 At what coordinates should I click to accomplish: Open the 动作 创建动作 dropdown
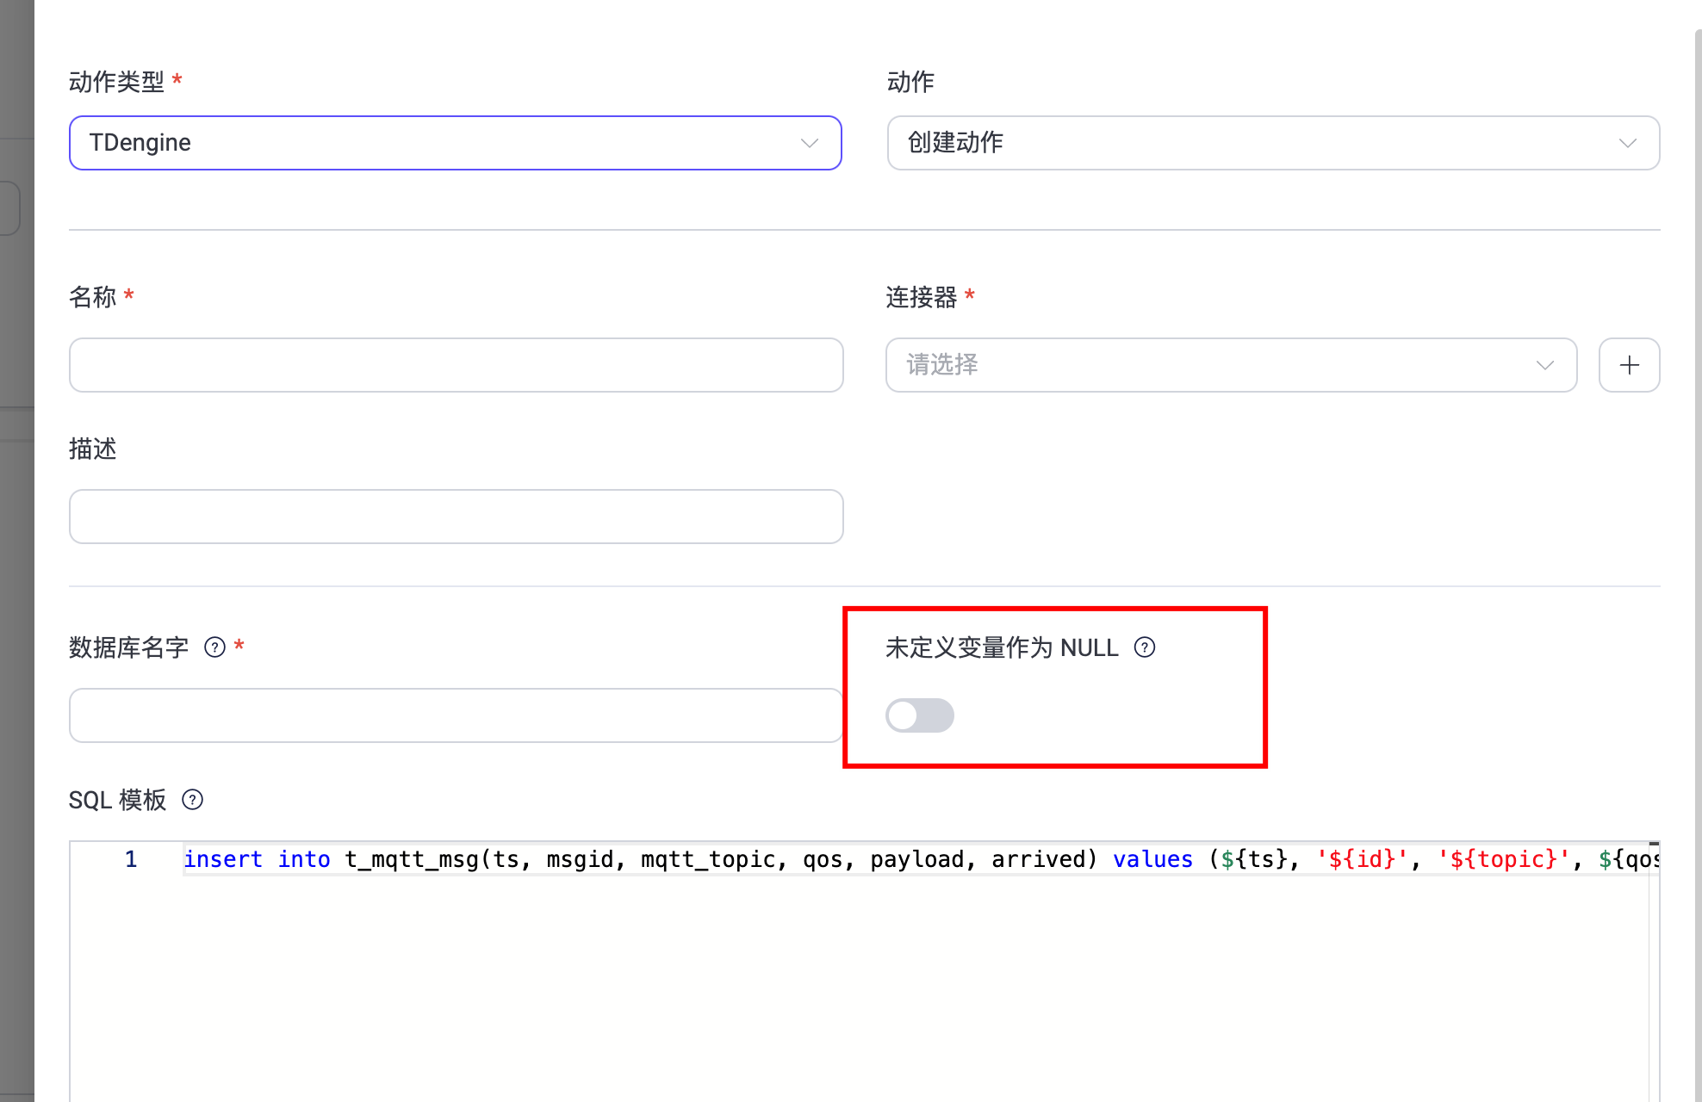tap(1273, 143)
